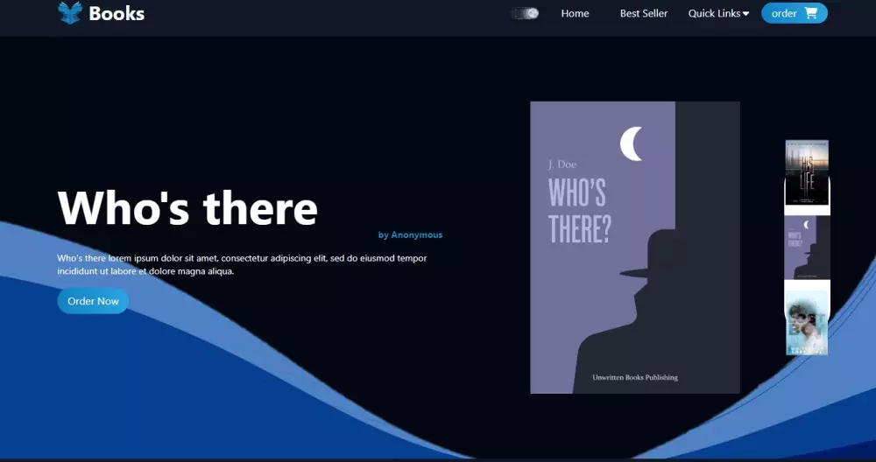
Task: Click the 'by Anonymous' author text
Action: point(410,234)
